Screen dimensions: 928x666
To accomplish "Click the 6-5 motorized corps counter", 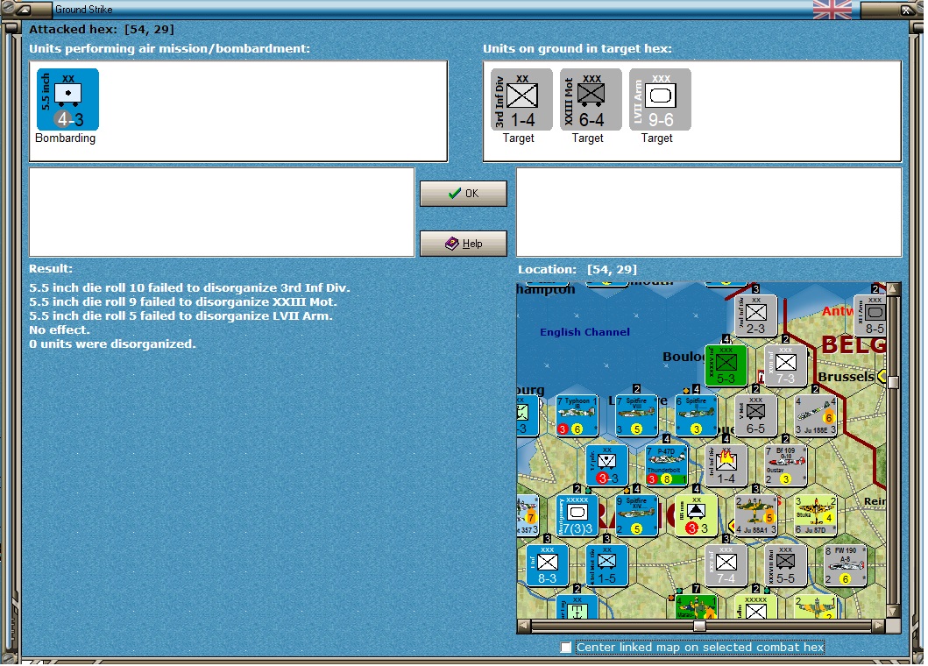I will [755, 415].
